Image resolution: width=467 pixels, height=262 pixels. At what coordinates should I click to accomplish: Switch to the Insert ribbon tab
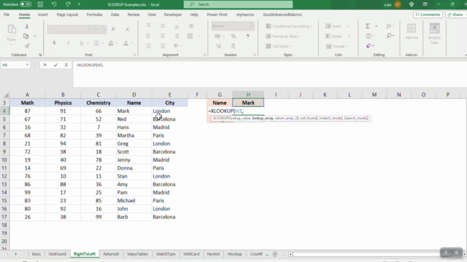42,15
